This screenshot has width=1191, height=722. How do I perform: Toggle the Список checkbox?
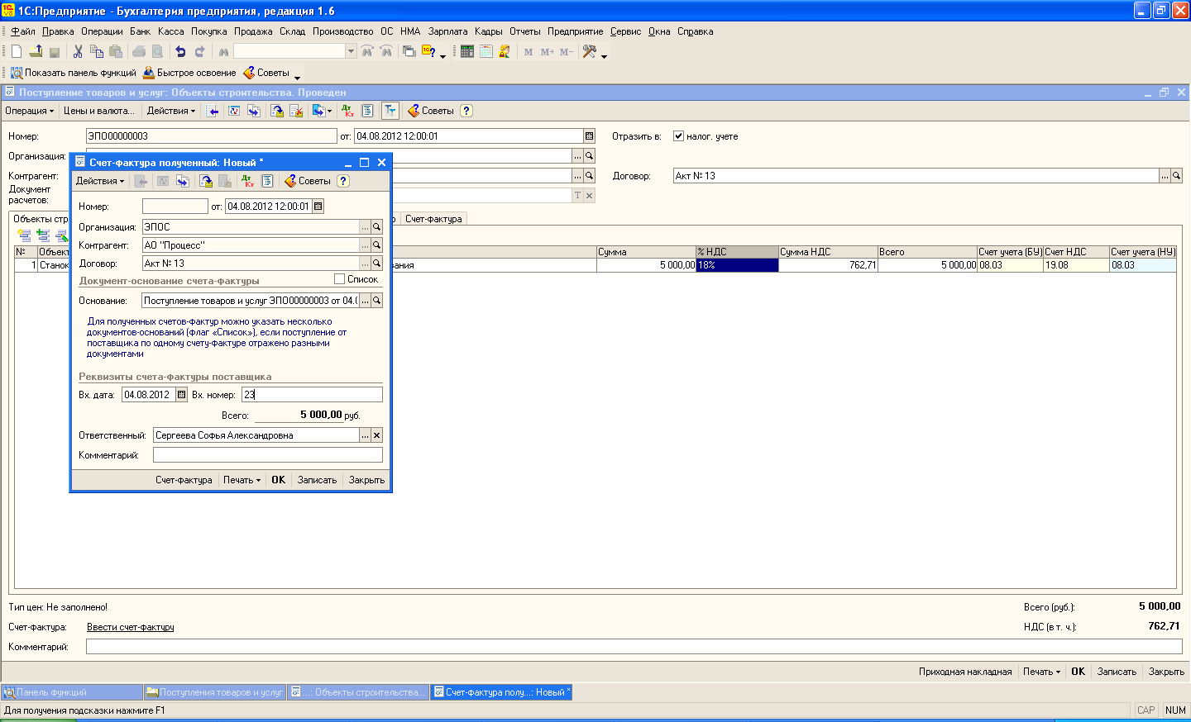(x=339, y=279)
